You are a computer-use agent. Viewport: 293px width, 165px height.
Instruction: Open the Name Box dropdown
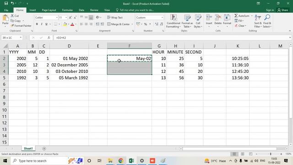click(21, 38)
